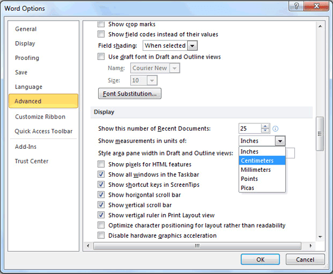Increase the Recent Documents number spinner
This screenshot has width=333, height=274.
265,126
